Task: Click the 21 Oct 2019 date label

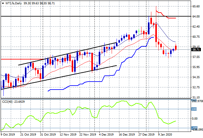Action: [x=28, y=135]
